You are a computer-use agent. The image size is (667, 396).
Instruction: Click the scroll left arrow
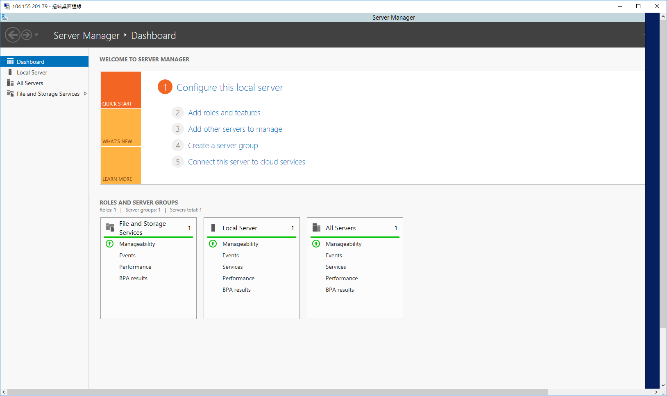coord(4,392)
